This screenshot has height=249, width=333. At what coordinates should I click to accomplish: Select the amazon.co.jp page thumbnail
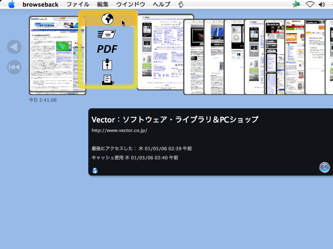pyautogui.click(x=295, y=57)
